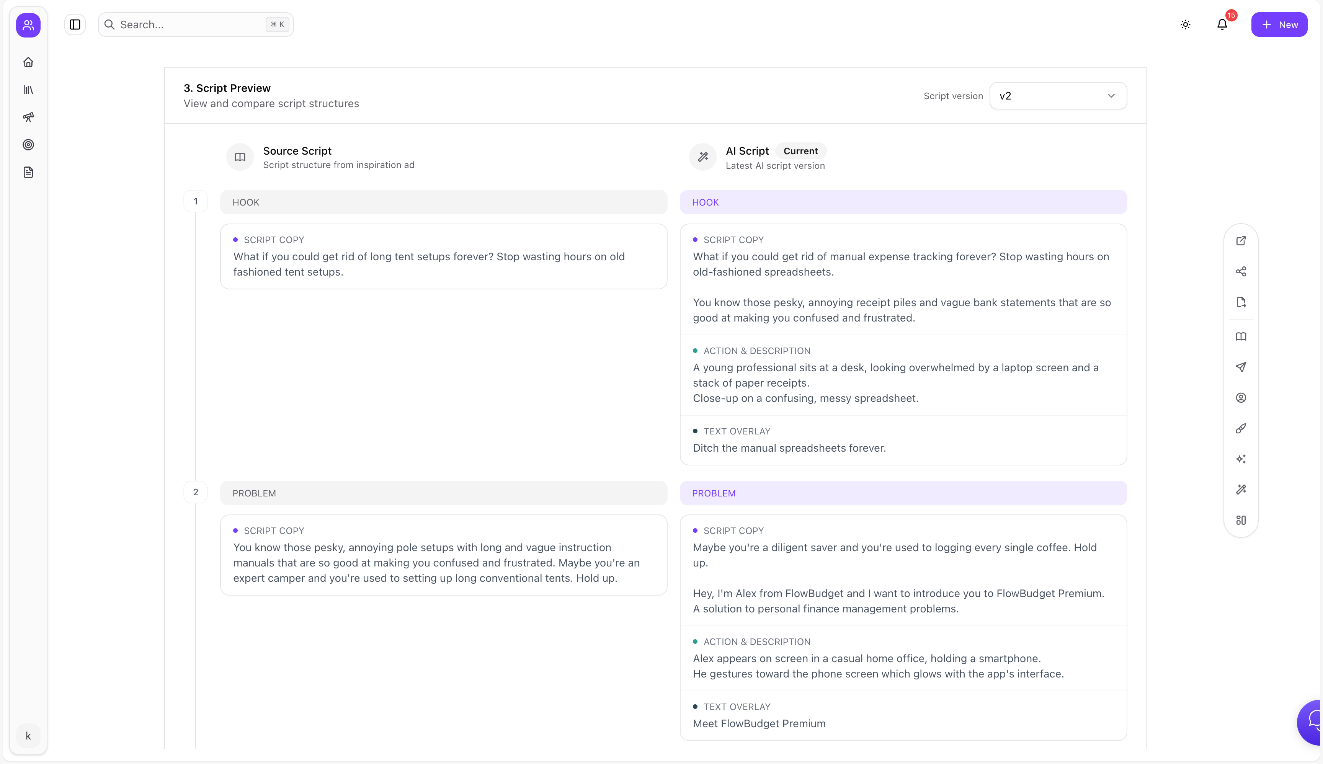
Task: Toggle light/dark theme sun icon
Action: pos(1185,24)
